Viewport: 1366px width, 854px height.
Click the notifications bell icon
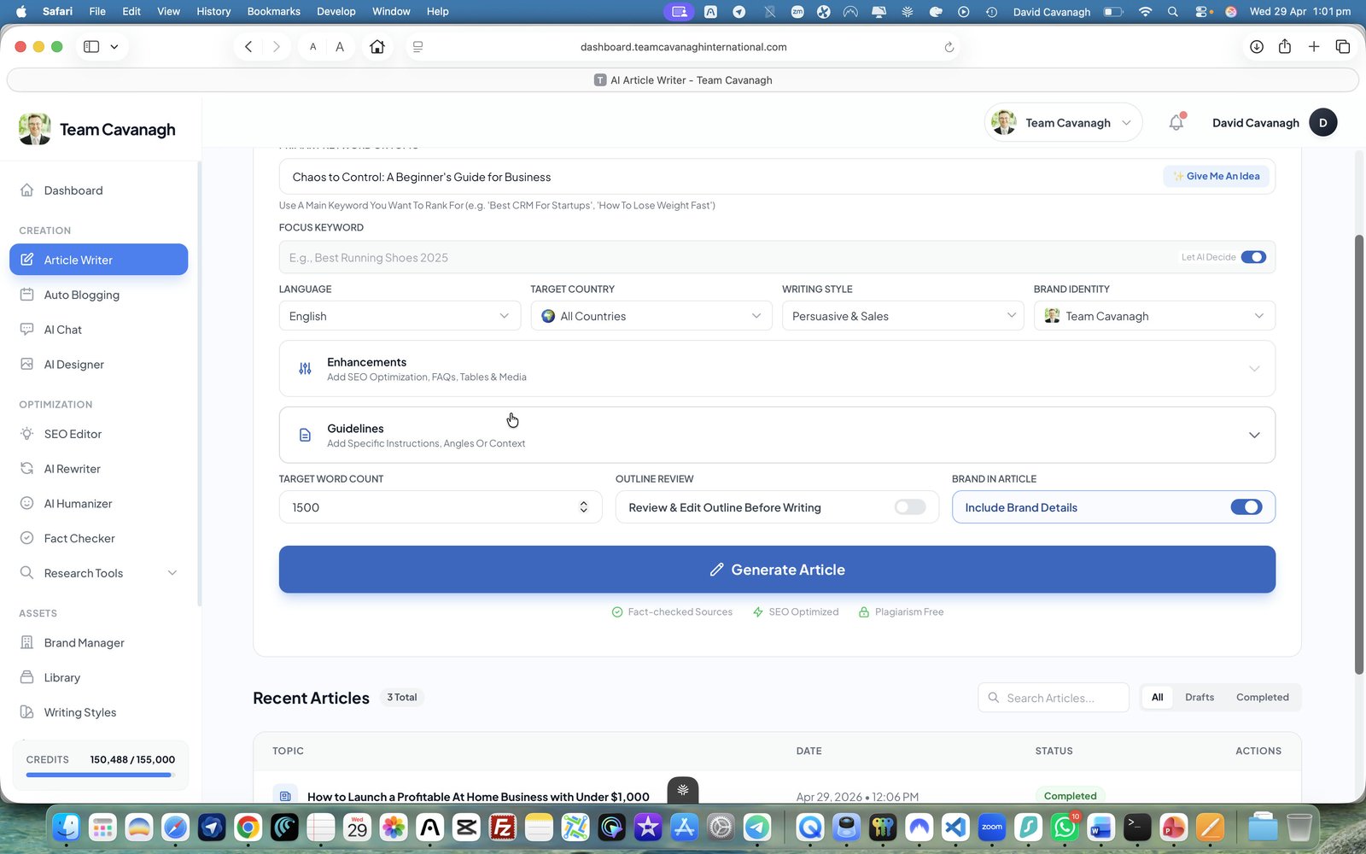tap(1176, 123)
